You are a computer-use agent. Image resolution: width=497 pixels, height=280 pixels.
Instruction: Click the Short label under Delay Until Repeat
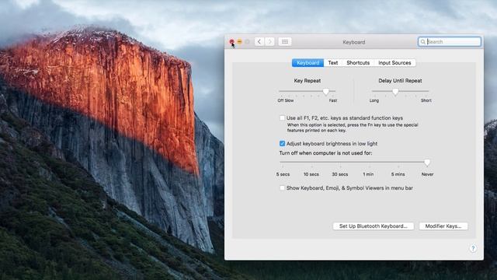coord(426,100)
